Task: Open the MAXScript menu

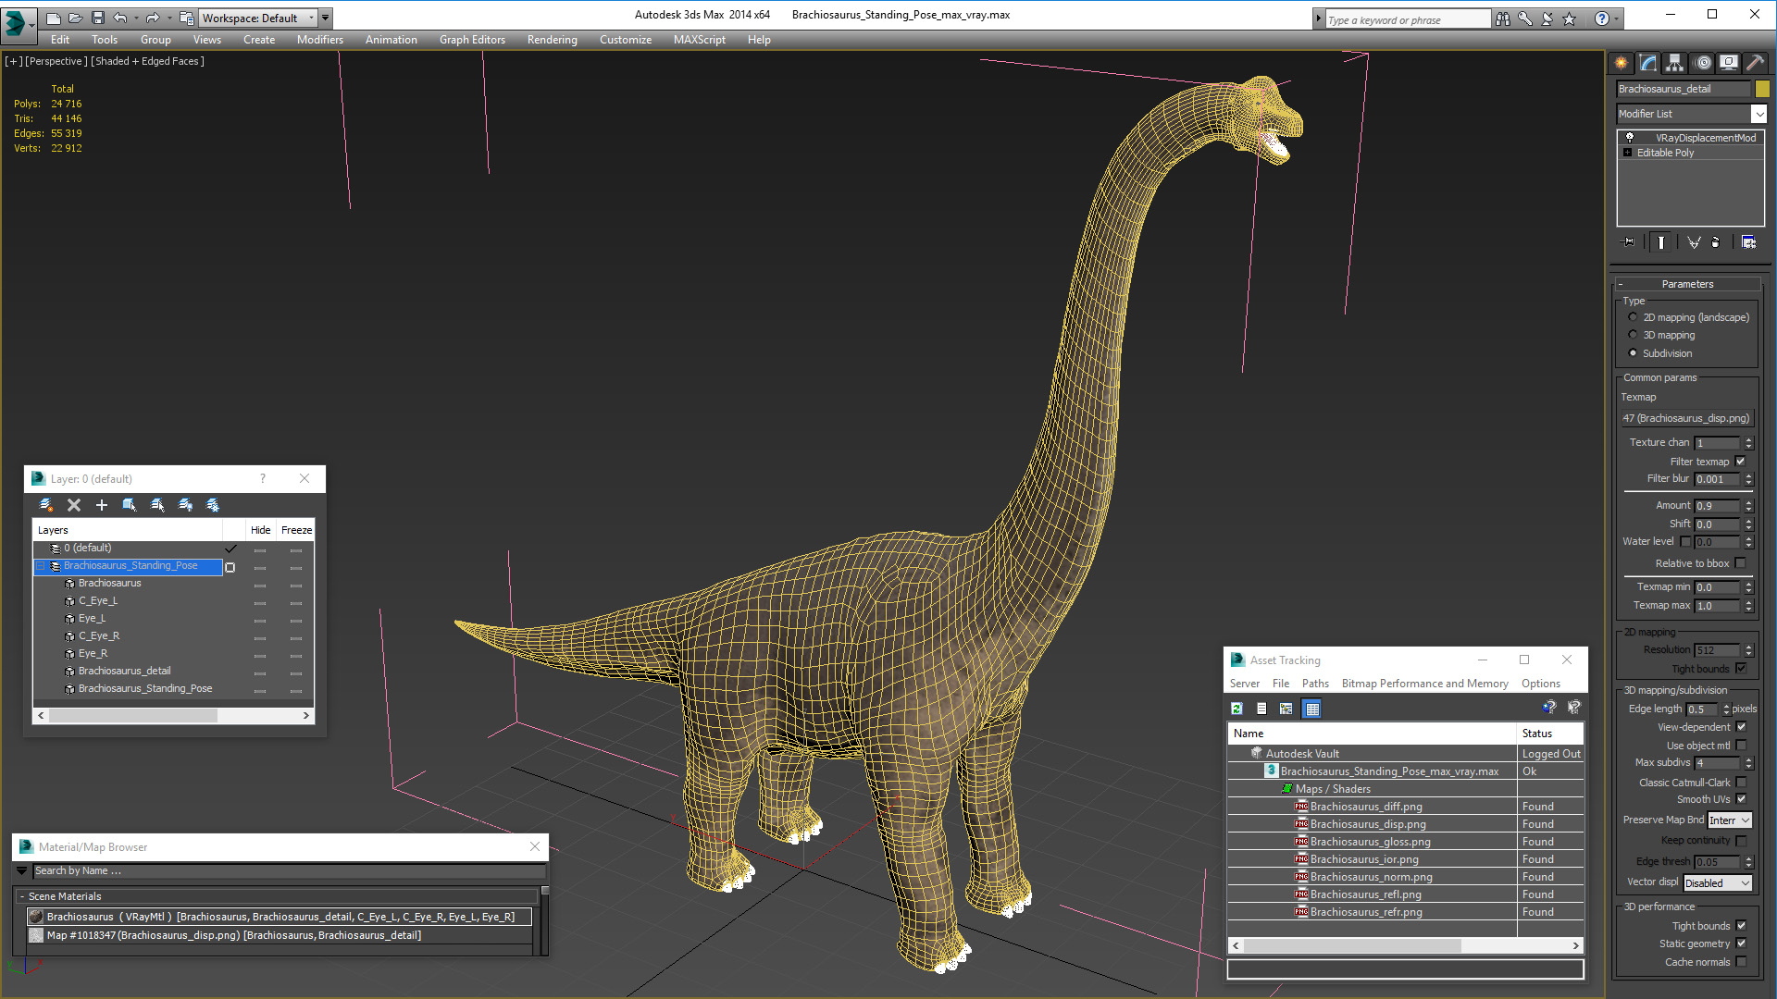Action: click(x=700, y=40)
